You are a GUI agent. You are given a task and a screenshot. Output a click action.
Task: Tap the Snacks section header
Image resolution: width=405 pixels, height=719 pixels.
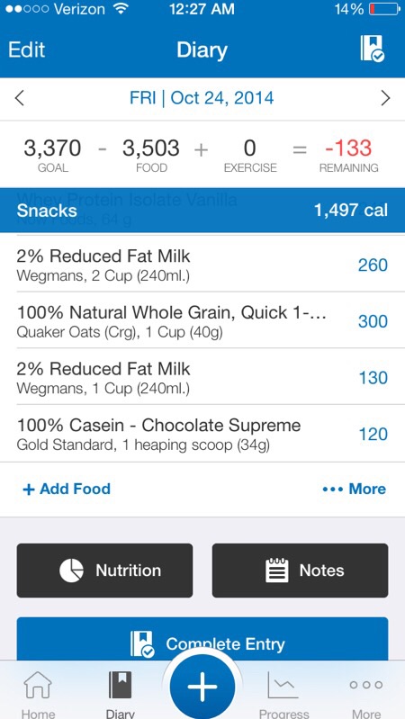(202, 210)
